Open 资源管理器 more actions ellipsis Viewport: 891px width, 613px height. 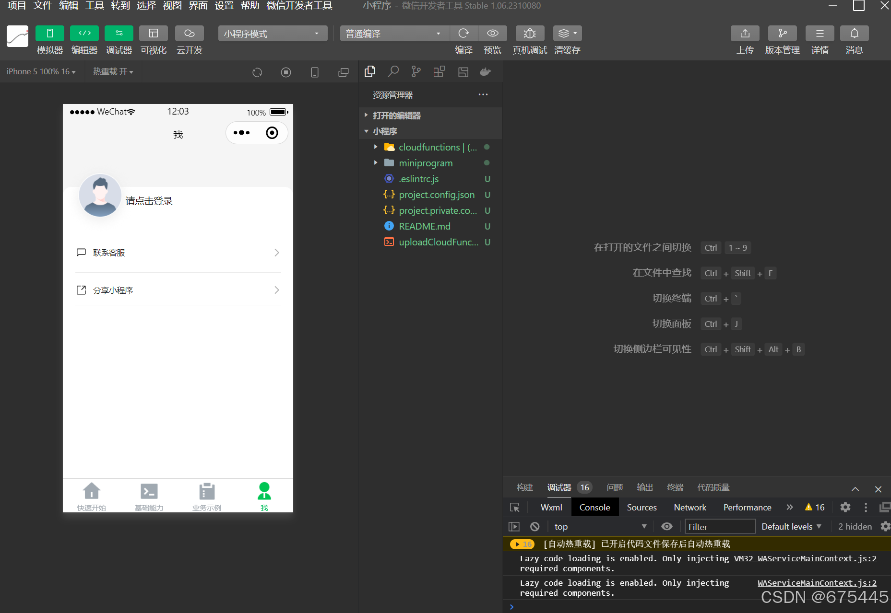pyautogui.click(x=483, y=94)
